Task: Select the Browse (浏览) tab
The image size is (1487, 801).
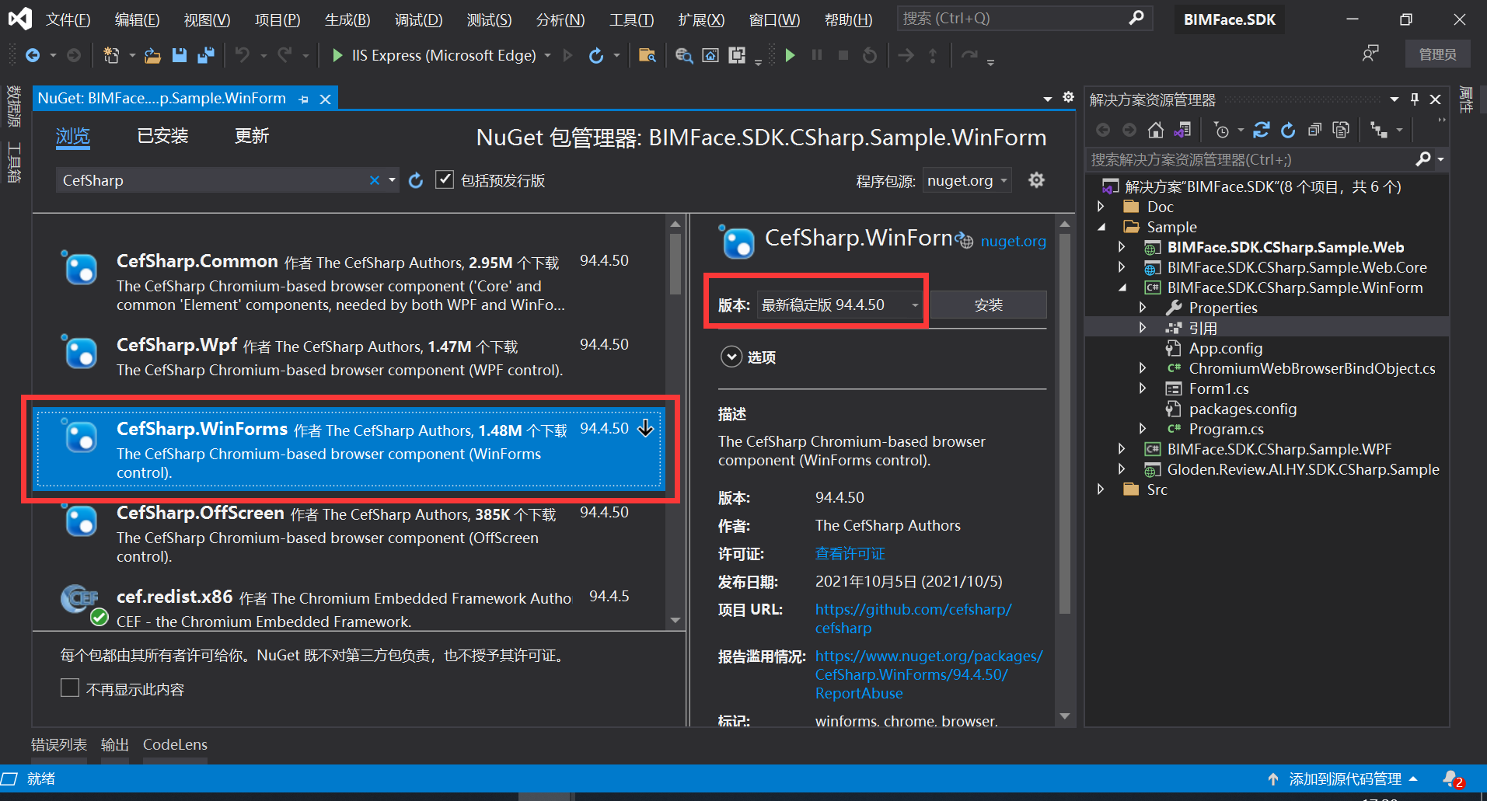Action: 73,136
